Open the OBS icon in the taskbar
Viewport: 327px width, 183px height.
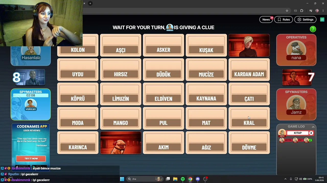tap(205, 179)
